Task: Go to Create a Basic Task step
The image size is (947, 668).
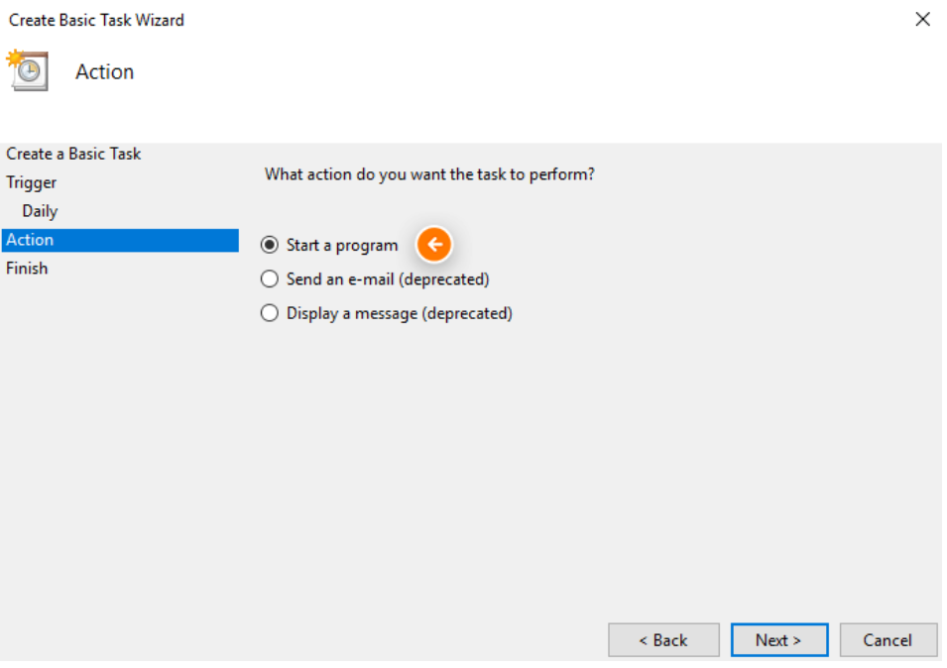Action: [x=73, y=154]
